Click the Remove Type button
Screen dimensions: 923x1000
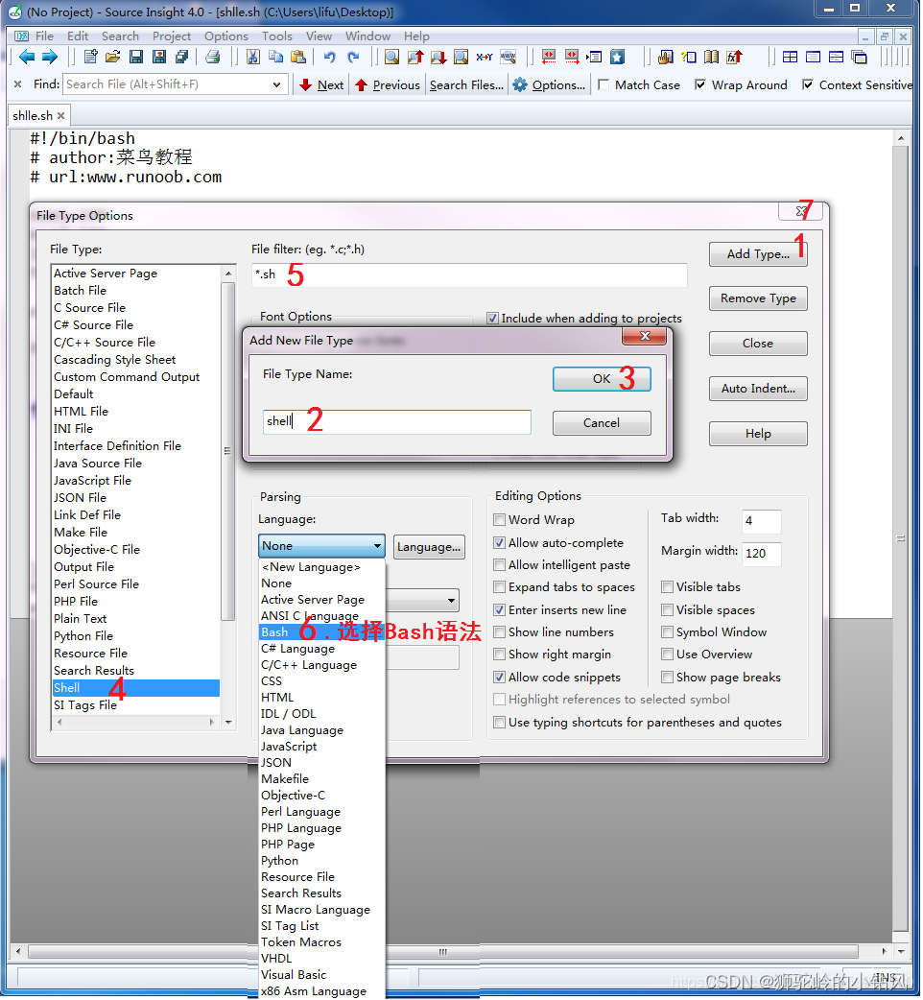[x=758, y=298]
